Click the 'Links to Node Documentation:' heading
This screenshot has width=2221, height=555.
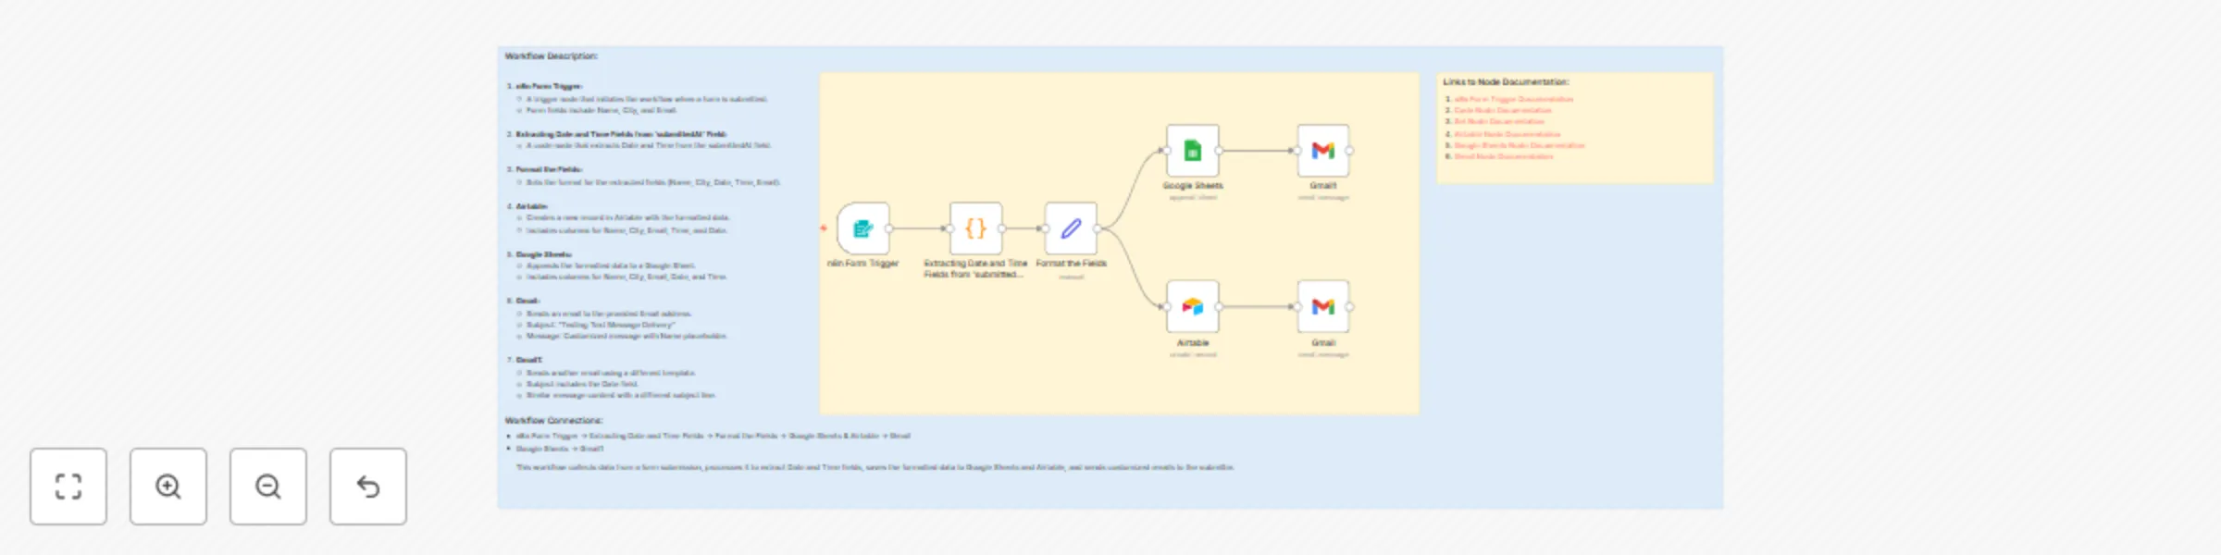pos(1506,82)
